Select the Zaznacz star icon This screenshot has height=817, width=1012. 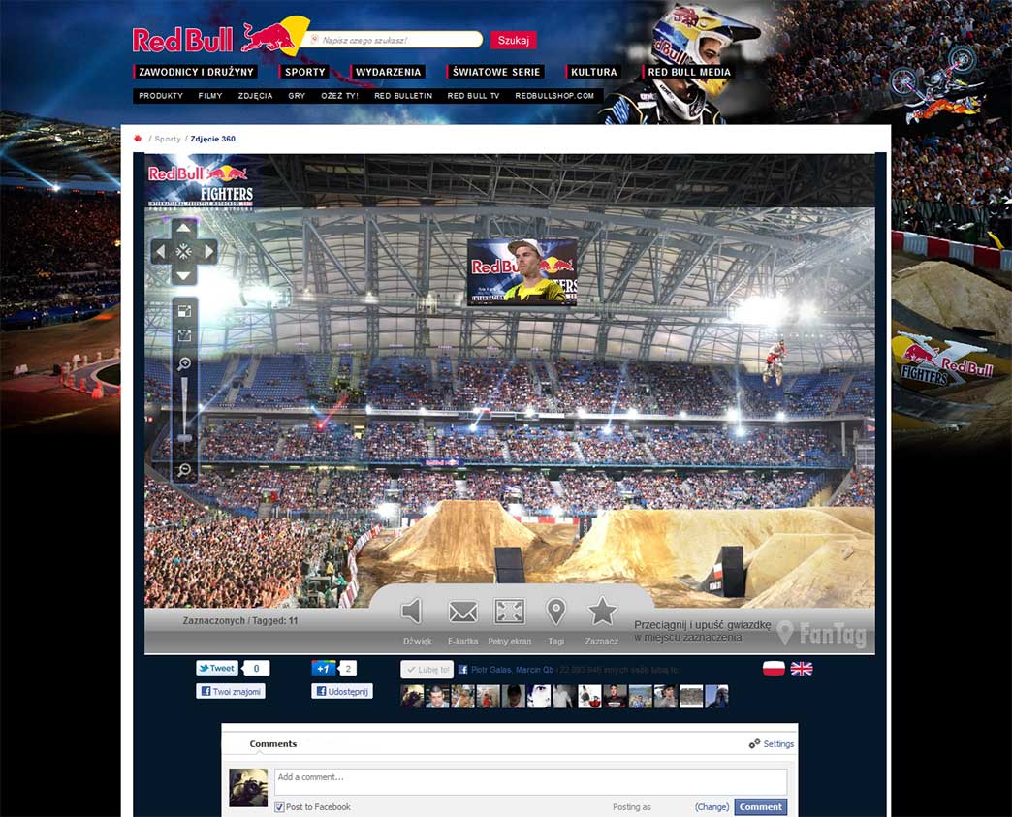(602, 611)
